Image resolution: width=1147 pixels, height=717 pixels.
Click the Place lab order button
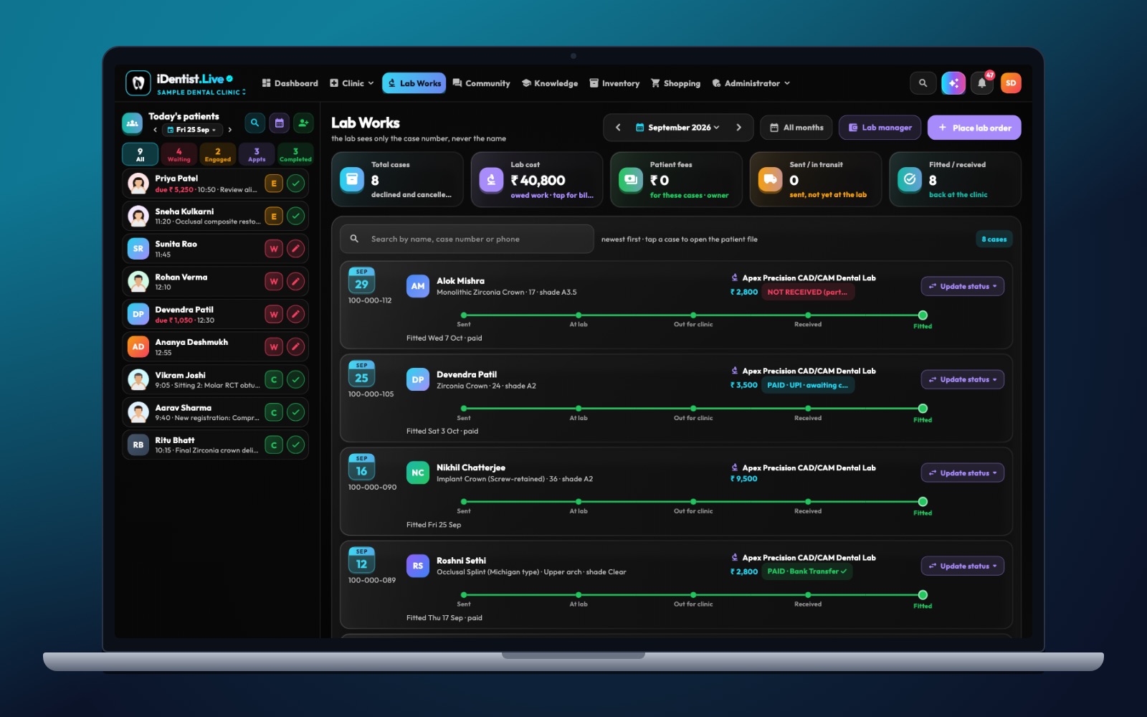tap(974, 128)
